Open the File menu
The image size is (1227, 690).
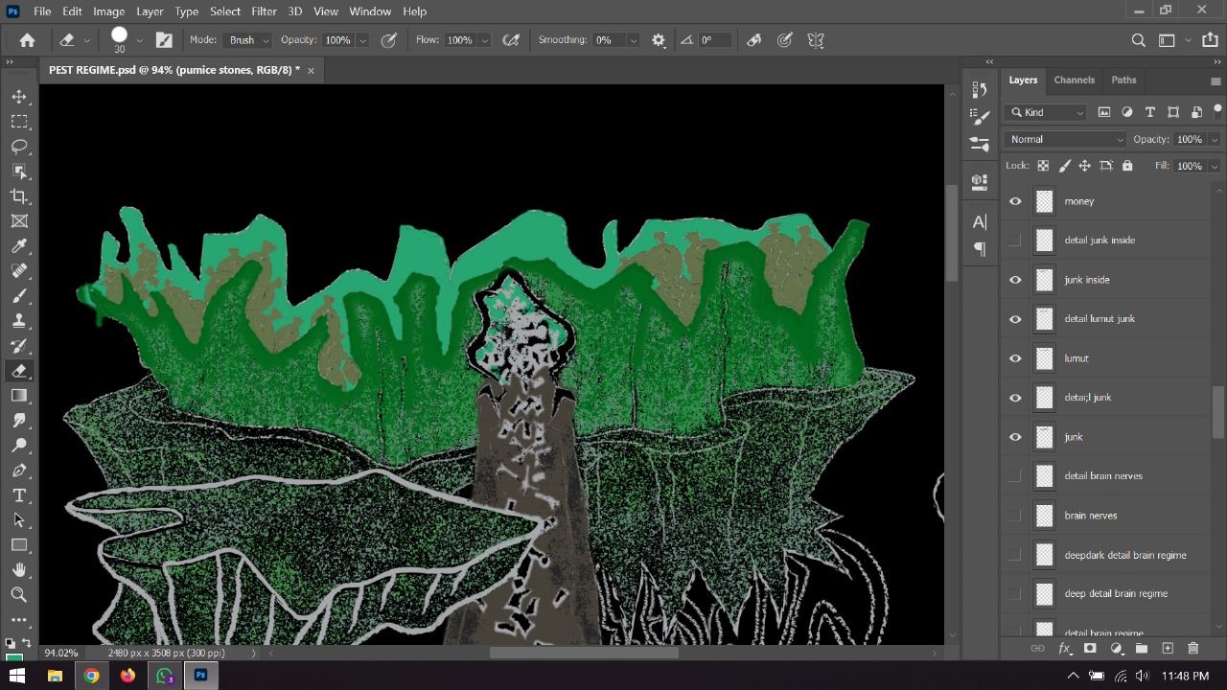[x=42, y=11]
